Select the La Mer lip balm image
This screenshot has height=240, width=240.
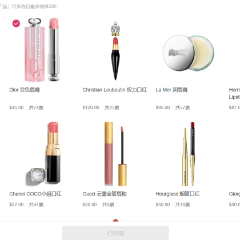(189, 53)
